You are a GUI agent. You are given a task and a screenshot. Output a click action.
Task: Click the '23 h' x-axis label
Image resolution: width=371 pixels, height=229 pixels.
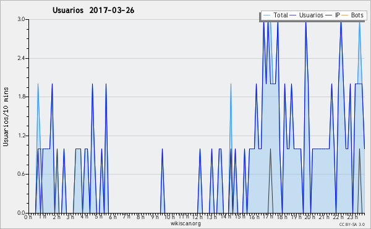point(352,217)
